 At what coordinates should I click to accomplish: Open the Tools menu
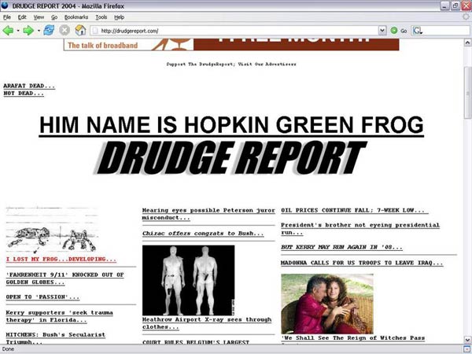click(x=101, y=17)
